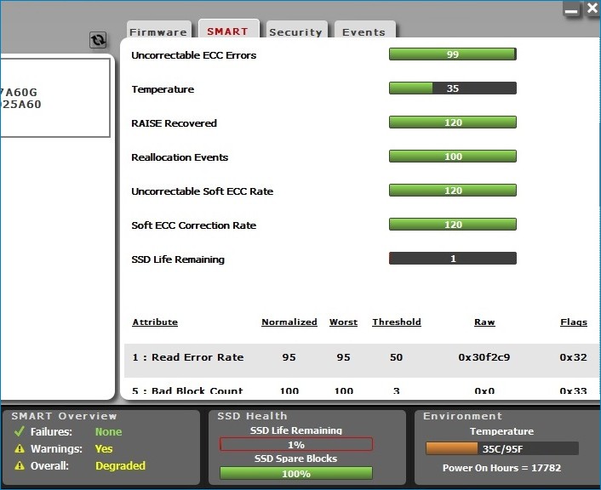Click the SSD Life Remaining 1% bar
Screen dimensions: 601x490
click(295, 445)
